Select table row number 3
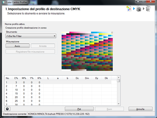 coord(58,90)
